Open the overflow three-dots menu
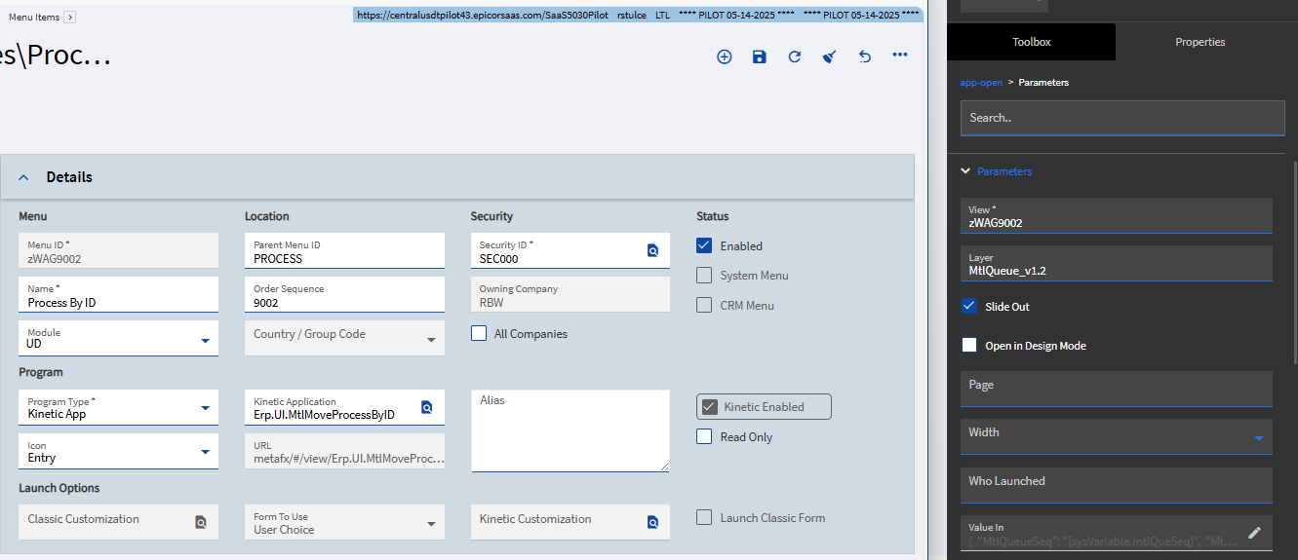The height and width of the screenshot is (560, 1298). (x=900, y=56)
